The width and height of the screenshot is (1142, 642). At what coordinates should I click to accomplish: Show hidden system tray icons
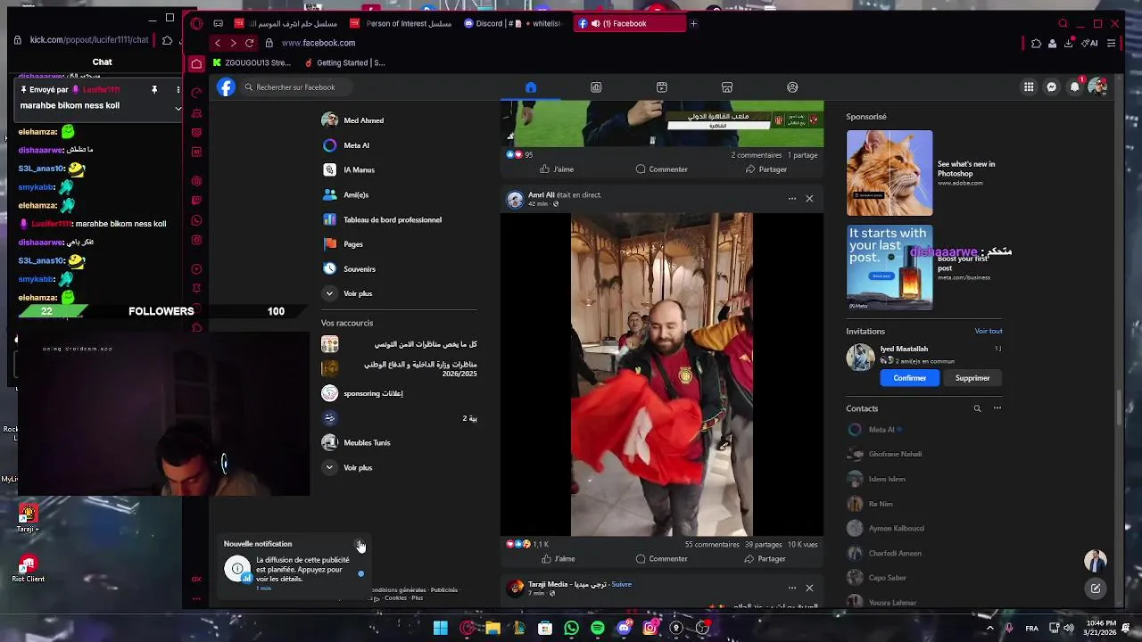(989, 629)
